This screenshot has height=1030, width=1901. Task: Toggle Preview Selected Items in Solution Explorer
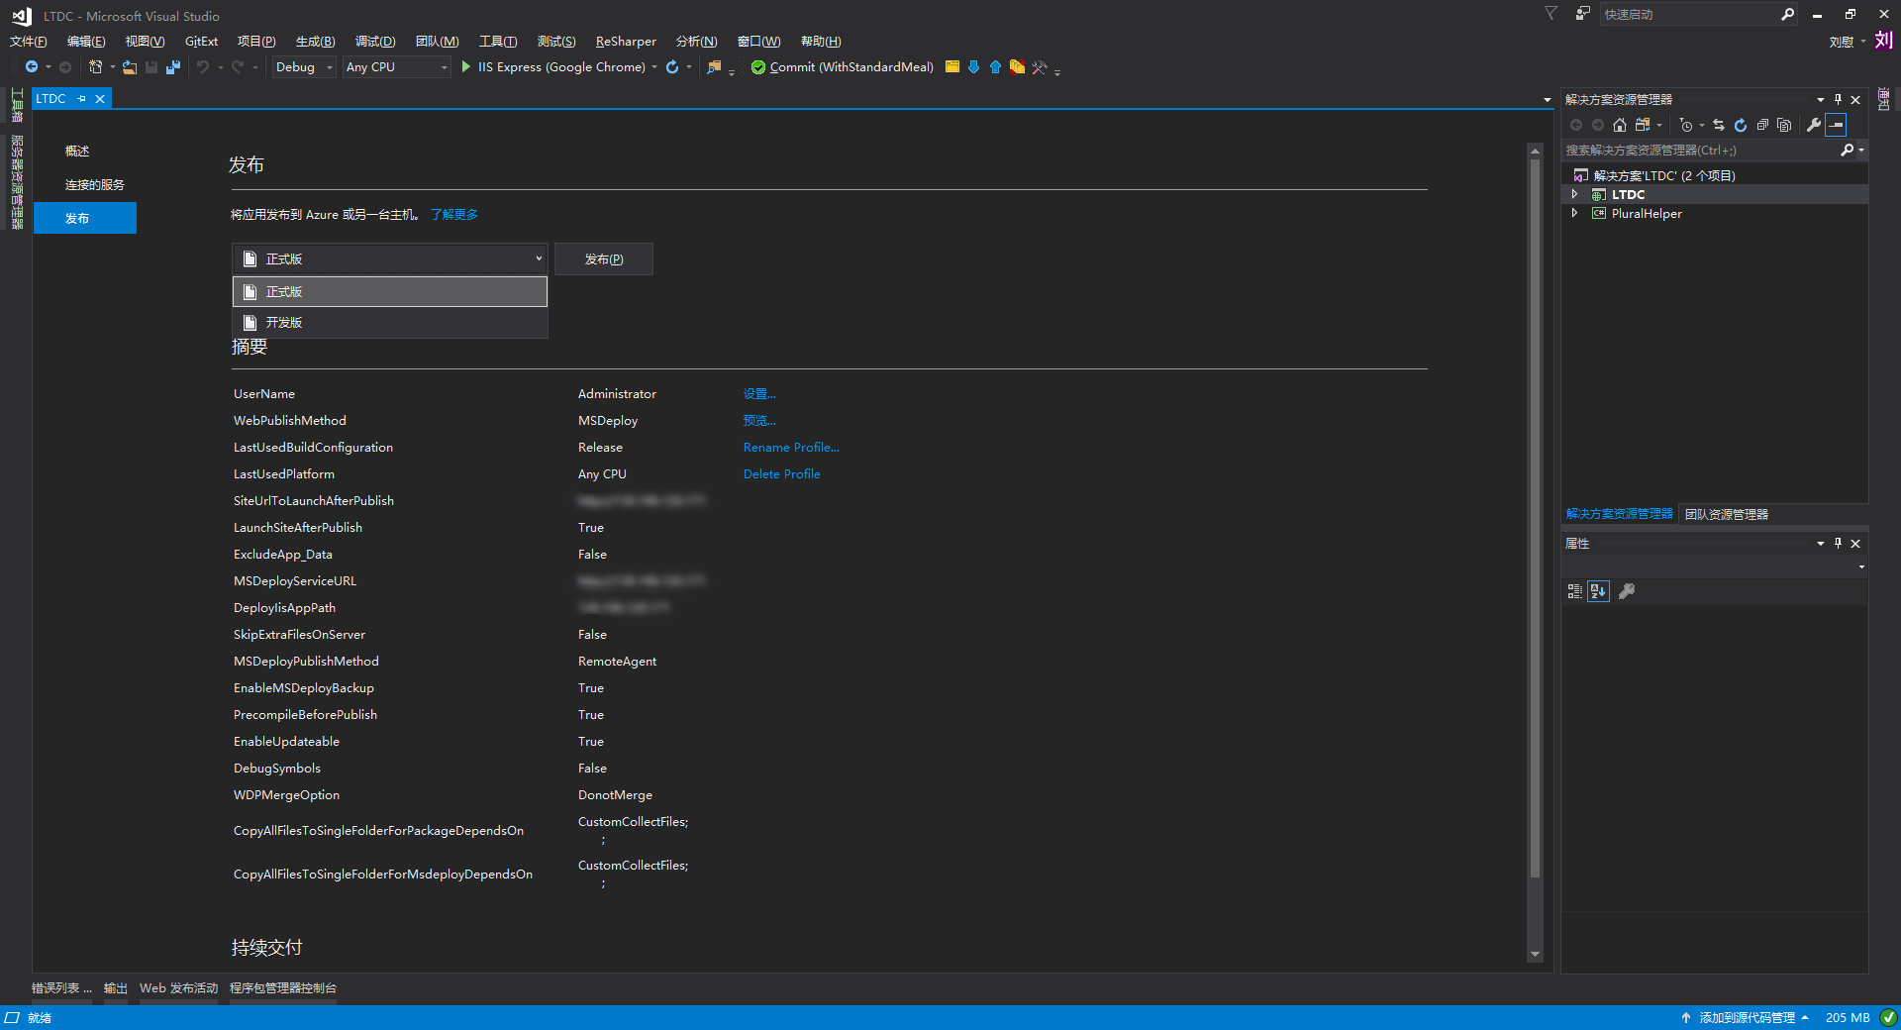pyautogui.click(x=1837, y=125)
